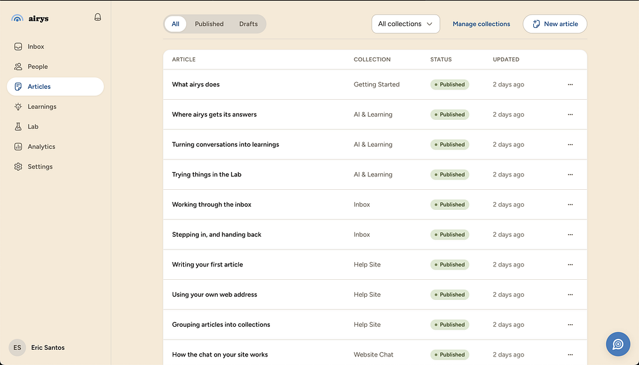Open more options for Turning conversations into learnings

coord(570,144)
